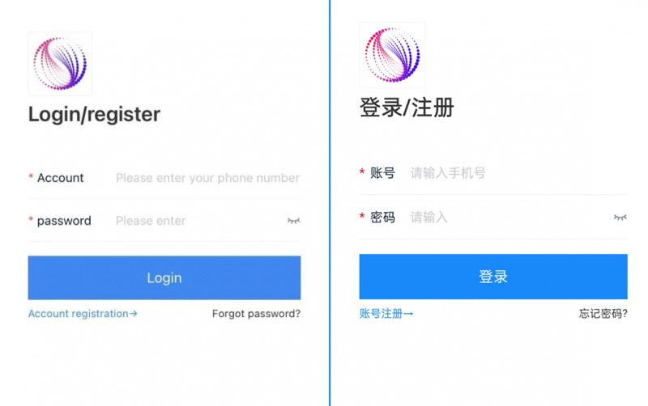Click the 密码 field label
648x406 pixels.
[x=382, y=218]
